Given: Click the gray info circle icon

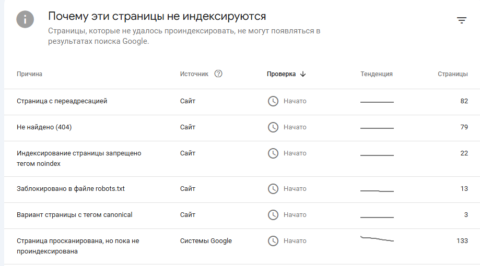Looking at the screenshot, I should [x=25, y=19].
